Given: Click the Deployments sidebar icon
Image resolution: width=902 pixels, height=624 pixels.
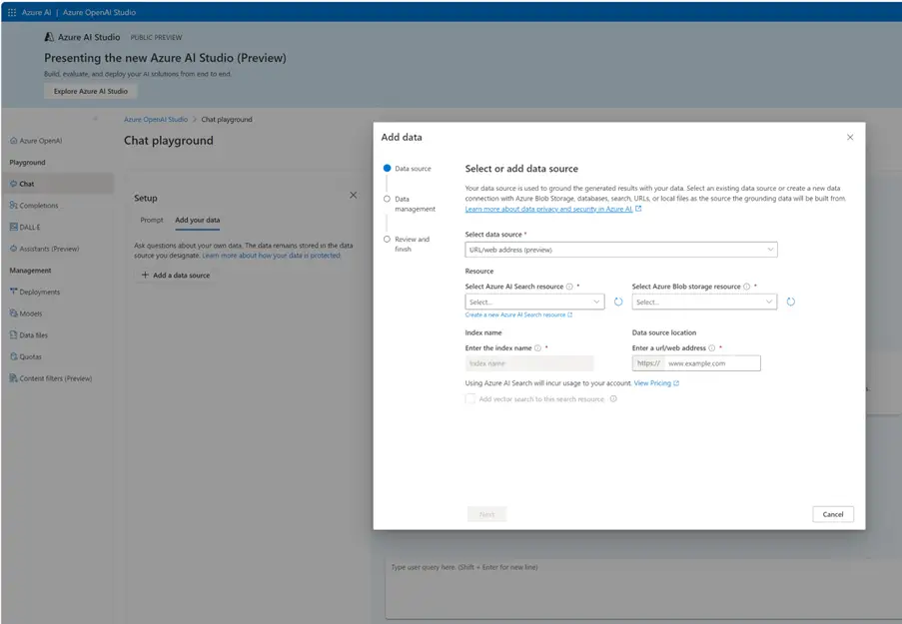Looking at the screenshot, I should pyautogui.click(x=14, y=292).
